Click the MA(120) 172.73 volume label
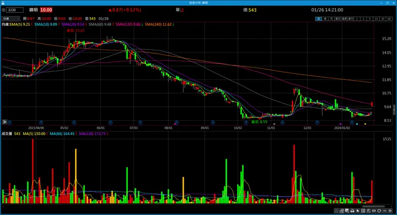Screen dimensions: 397x215 click(x=92, y=134)
